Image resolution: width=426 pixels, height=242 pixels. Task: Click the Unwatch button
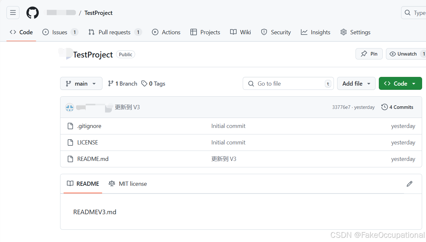pyautogui.click(x=406, y=54)
